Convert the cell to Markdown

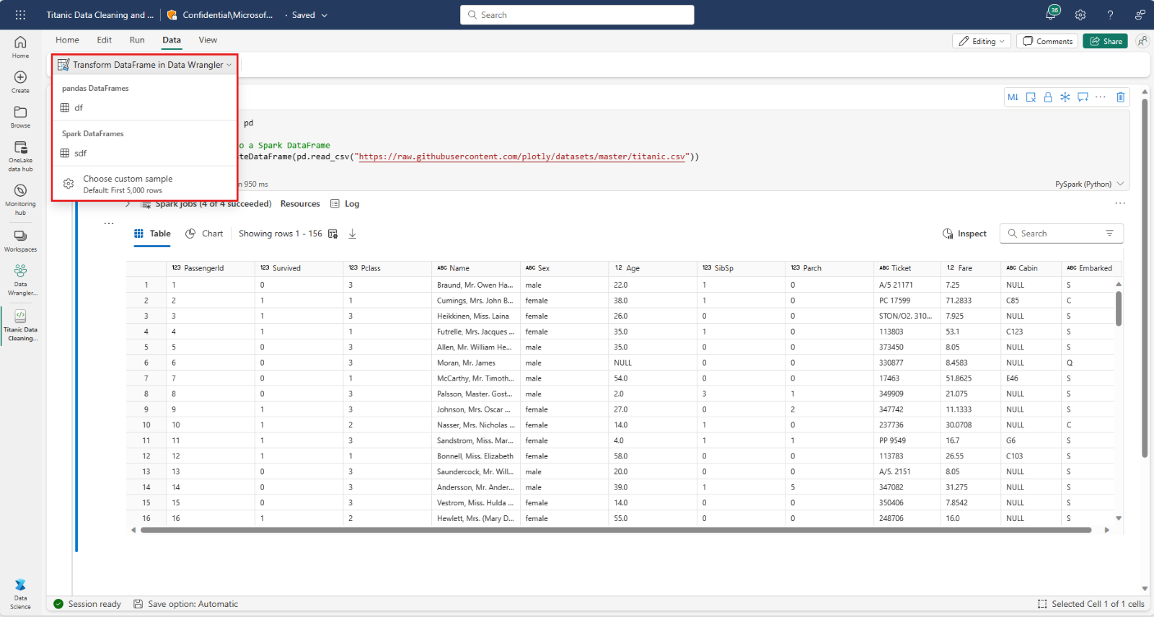pos(1013,97)
